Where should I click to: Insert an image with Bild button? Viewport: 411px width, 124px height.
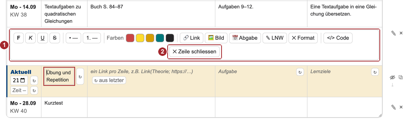216,38
